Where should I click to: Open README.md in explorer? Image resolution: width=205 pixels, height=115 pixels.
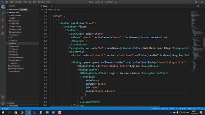coord(15,72)
